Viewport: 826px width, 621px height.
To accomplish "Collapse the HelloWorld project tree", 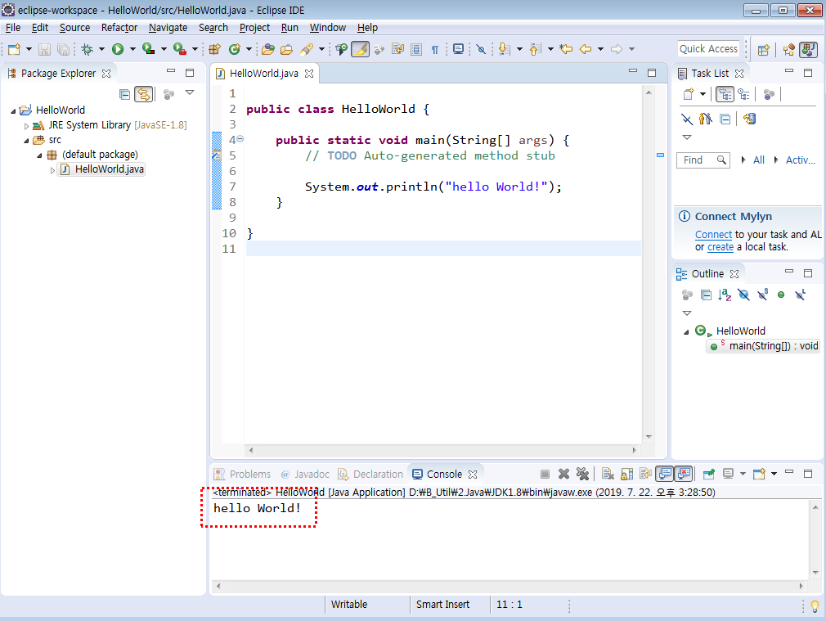I will [x=13, y=110].
